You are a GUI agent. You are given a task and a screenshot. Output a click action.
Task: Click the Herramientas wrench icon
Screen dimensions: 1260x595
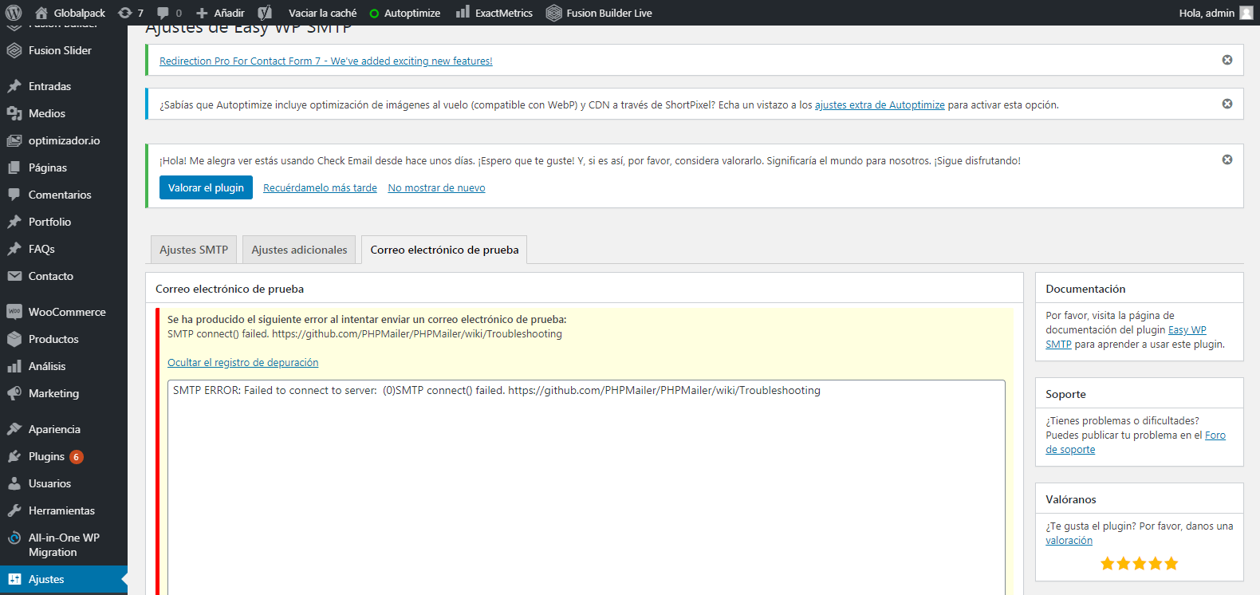click(x=14, y=510)
